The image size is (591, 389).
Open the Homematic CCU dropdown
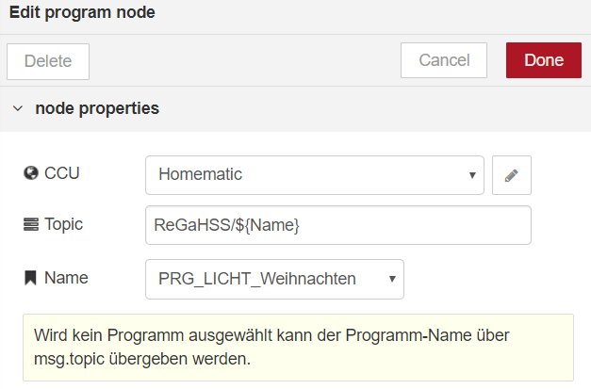pyautogui.click(x=314, y=175)
